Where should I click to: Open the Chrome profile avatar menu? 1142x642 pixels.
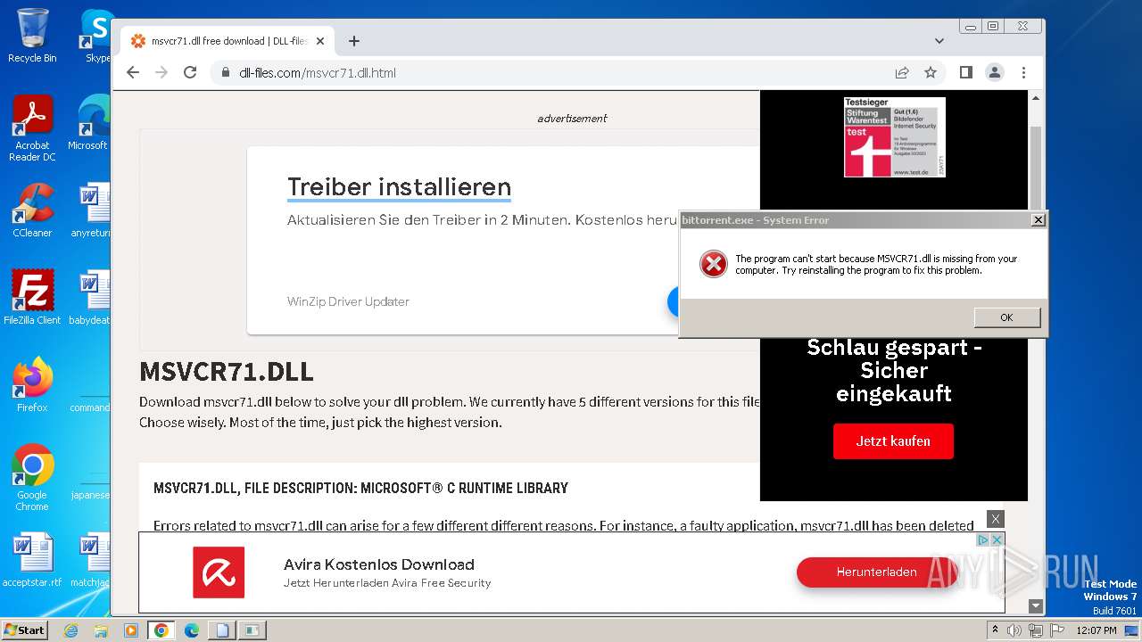994,72
